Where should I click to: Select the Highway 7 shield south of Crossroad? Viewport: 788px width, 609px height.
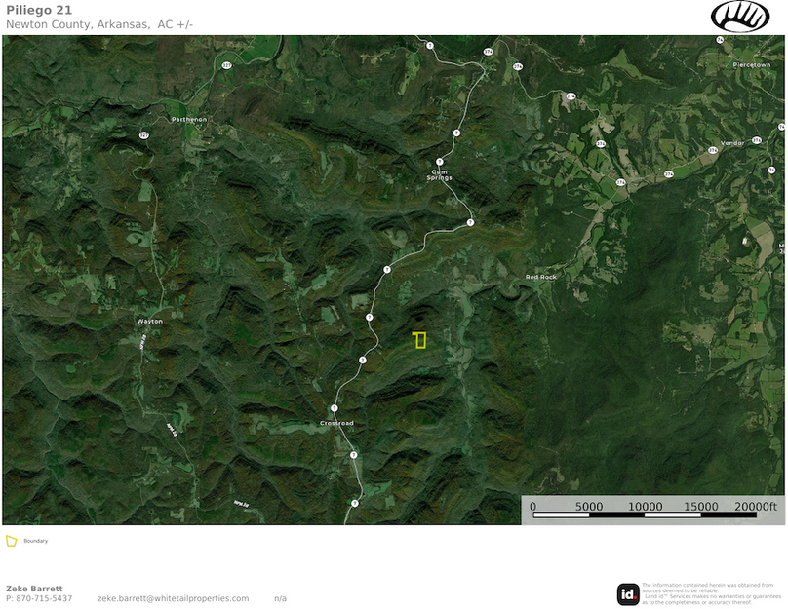(354, 455)
